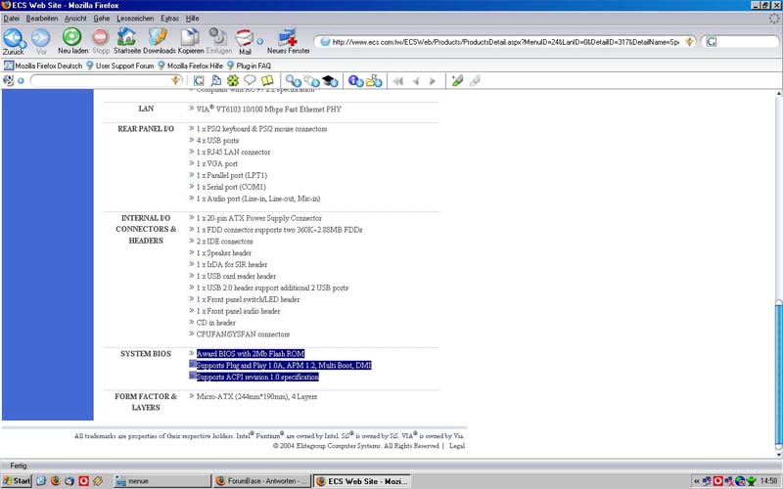Click the Google G search toolbar icon
Image resolution: width=783 pixels, height=489 pixels.
point(199,81)
